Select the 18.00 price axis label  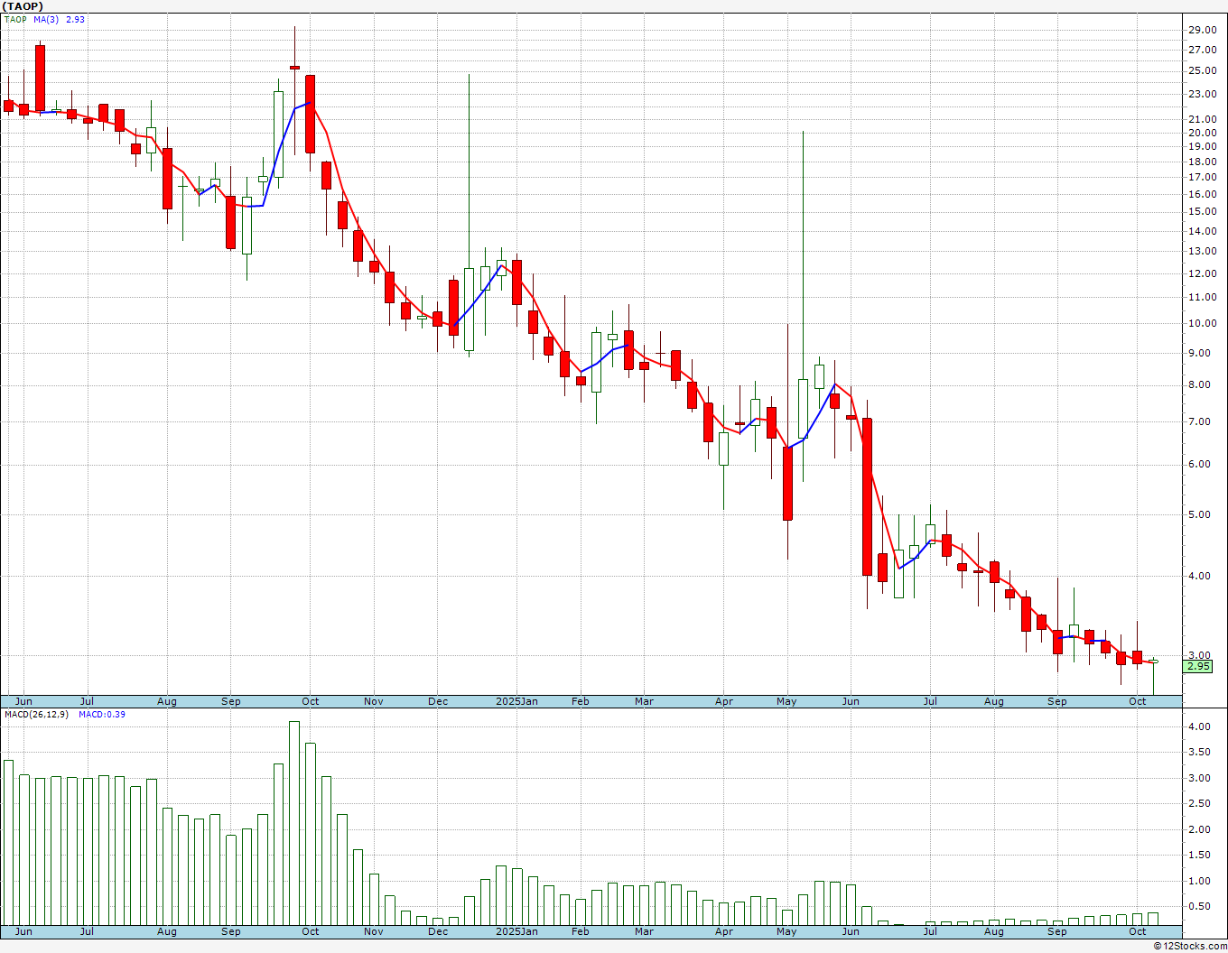[x=1202, y=162]
